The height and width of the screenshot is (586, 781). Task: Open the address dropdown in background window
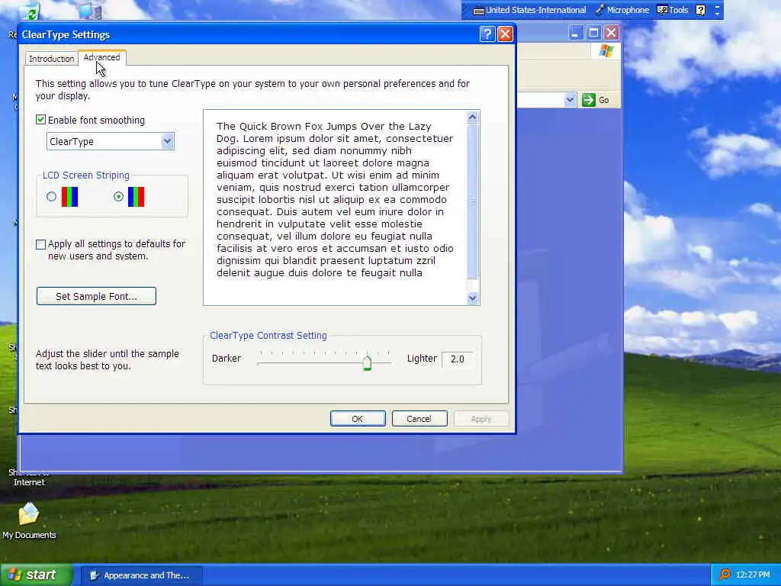pos(570,100)
